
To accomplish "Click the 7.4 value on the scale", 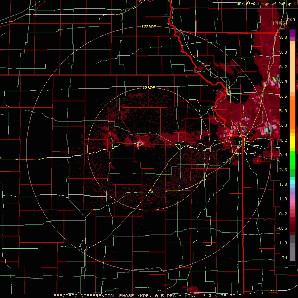I will tap(283, 81).
